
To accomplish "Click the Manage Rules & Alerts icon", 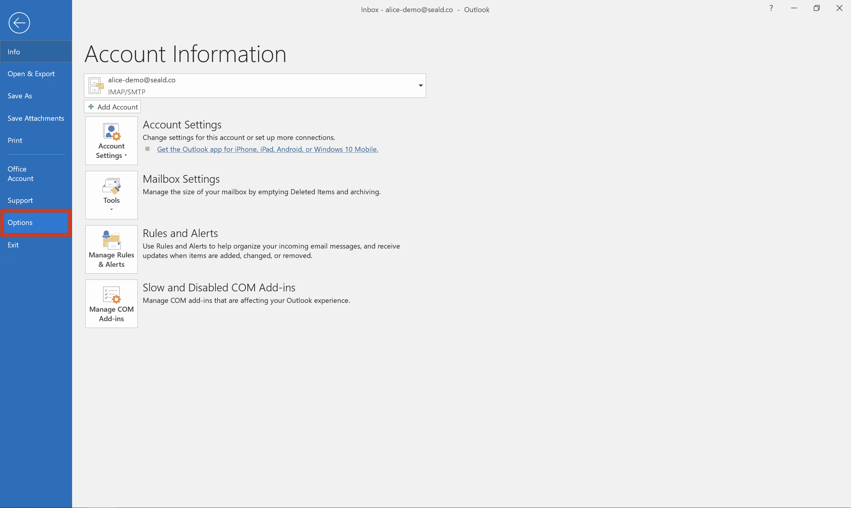I will coord(111,249).
